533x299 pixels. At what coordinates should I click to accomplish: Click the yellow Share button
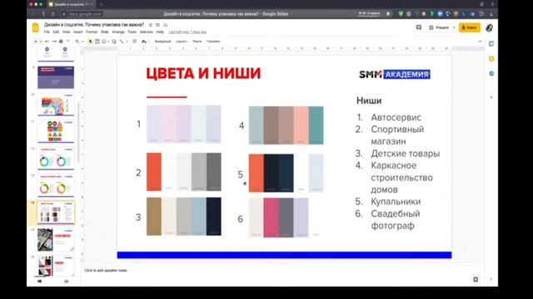[x=470, y=27]
